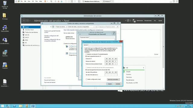Click Aceptar in TCP/IPv4 properties
This screenshot has height=108, width=193.
(x=110, y=84)
